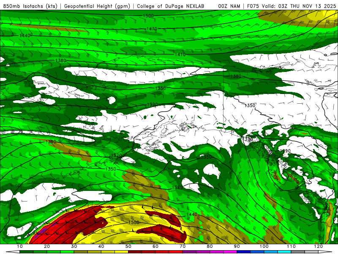Click the dark gray colorbar swatch starting at 110 kts
338x254 pixels.
298,252
